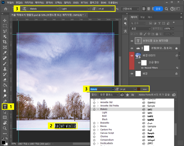Toggle similar fonts filter icon

tap(132, 95)
